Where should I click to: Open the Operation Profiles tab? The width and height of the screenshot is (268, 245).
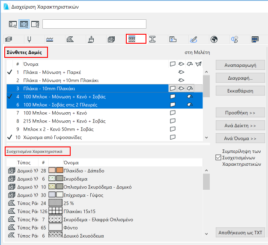[235, 39]
